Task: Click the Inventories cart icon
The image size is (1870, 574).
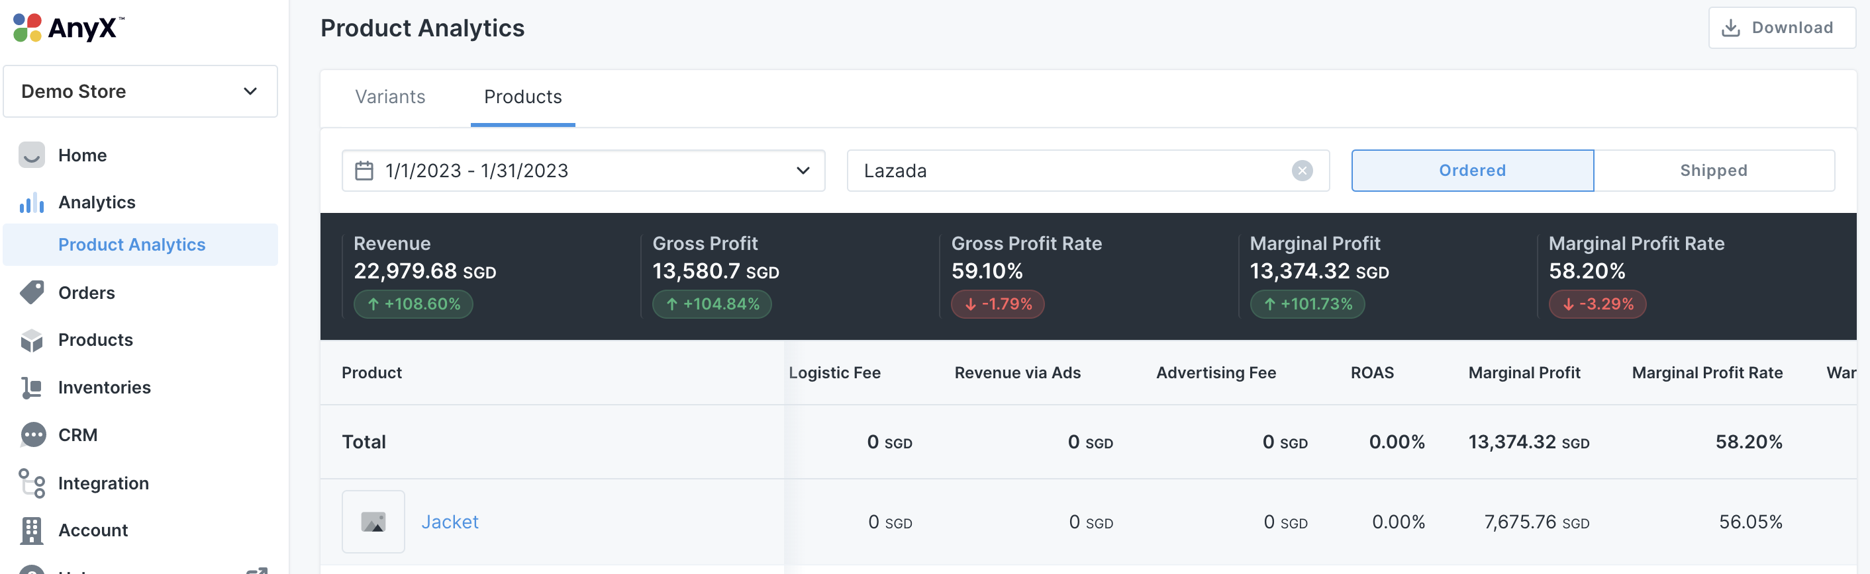Action: pos(31,388)
